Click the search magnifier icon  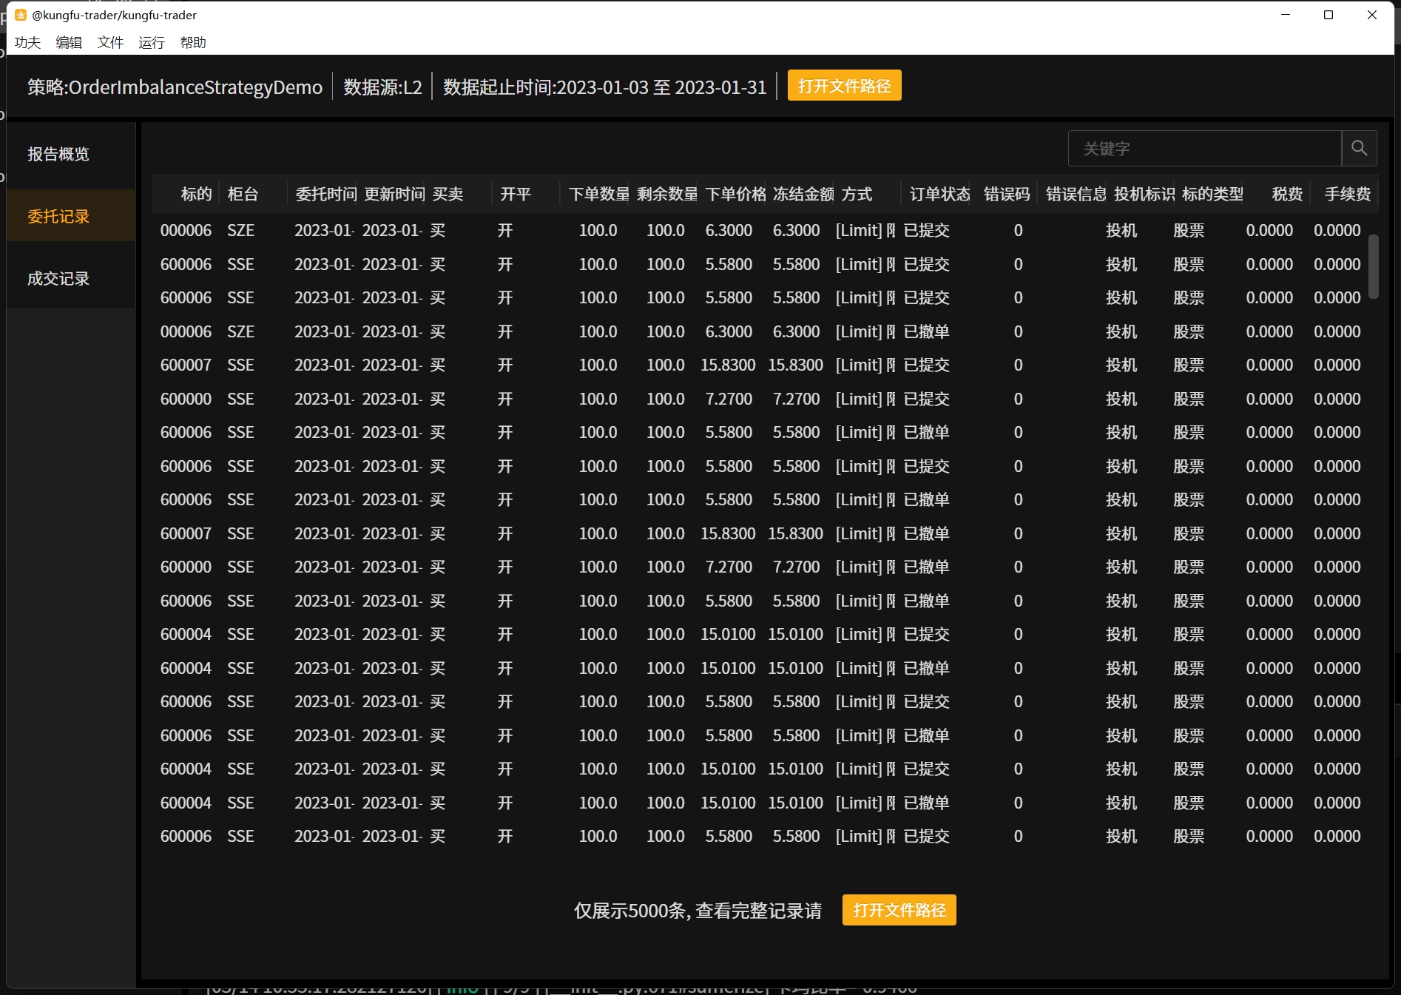coord(1359,149)
